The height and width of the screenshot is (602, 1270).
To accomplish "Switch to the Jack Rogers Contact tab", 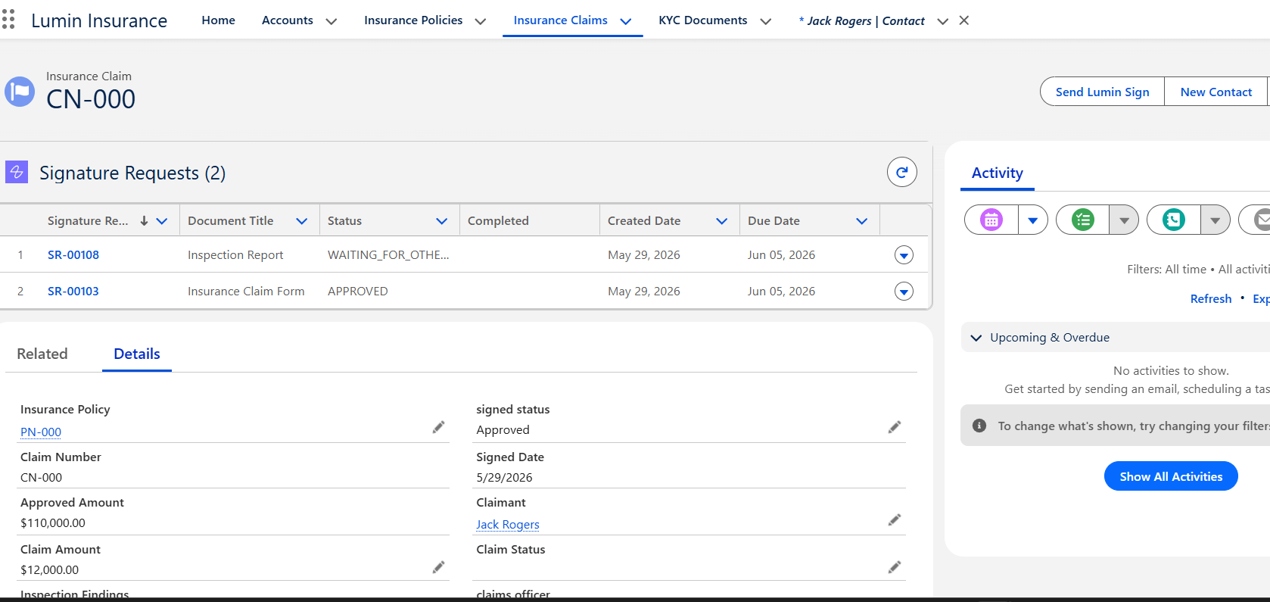I will pyautogui.click(x=862, y=21).
